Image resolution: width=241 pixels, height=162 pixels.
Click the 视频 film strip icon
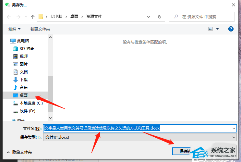point(15,56)
